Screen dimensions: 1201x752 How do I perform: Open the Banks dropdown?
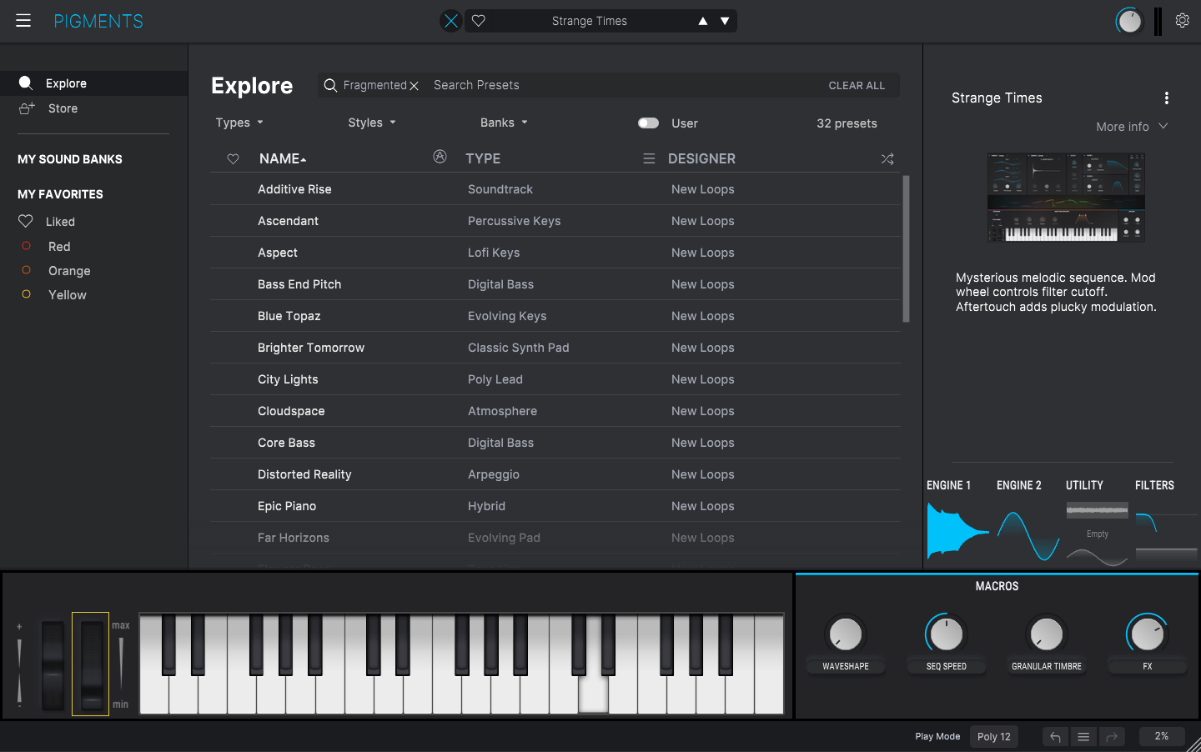504,123
